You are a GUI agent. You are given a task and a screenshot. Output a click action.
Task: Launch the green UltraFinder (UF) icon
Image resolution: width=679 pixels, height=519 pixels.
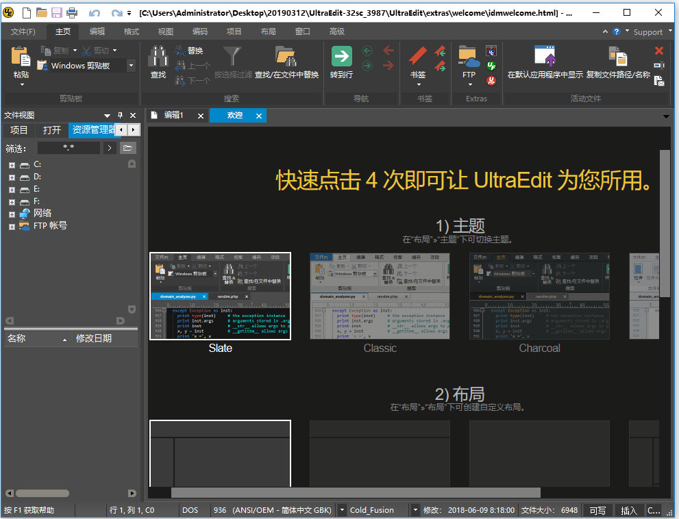(x=491, y=66)
